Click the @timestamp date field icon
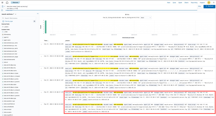 click(x=3, y=35)
